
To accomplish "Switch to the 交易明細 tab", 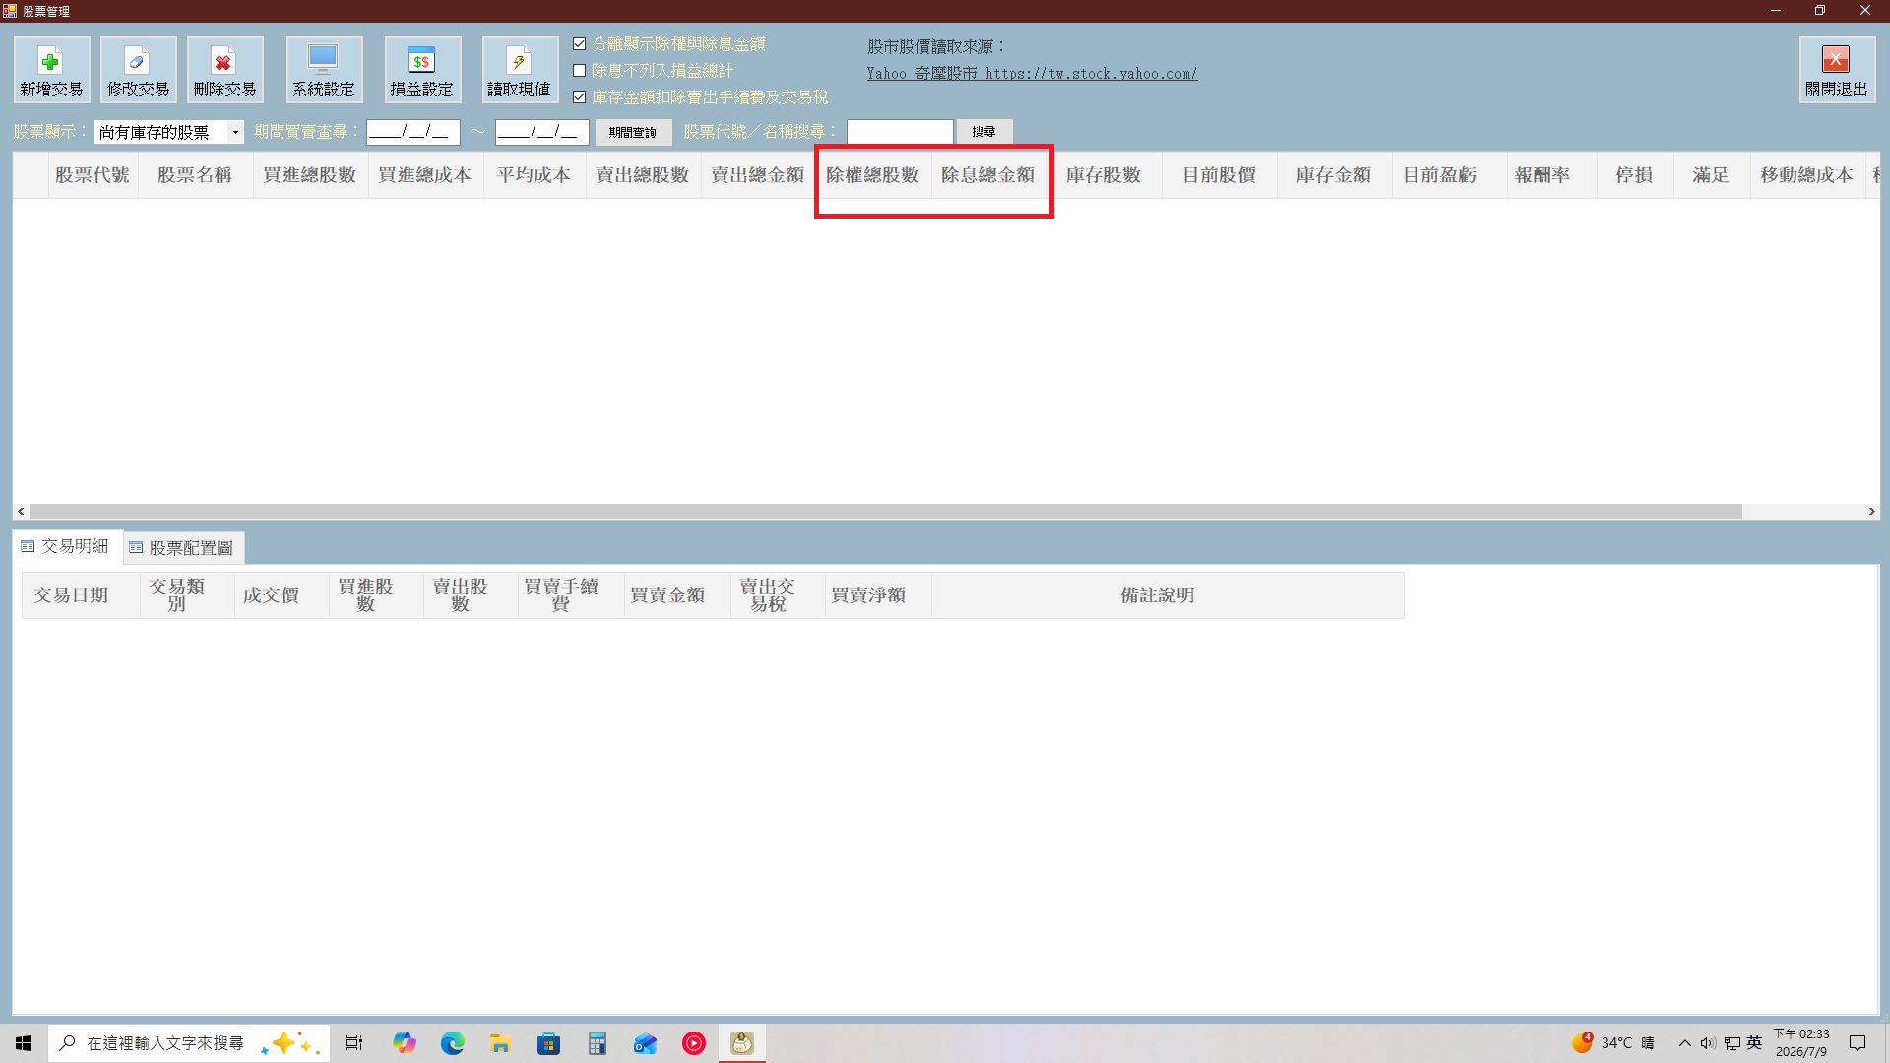I will tap(67, 547).
